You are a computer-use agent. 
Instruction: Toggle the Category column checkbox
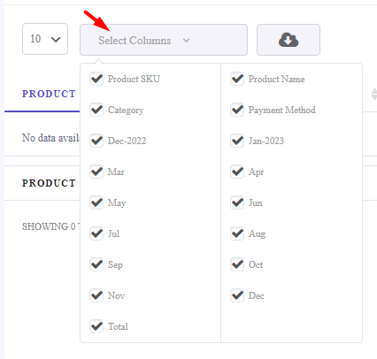[96, 110]
